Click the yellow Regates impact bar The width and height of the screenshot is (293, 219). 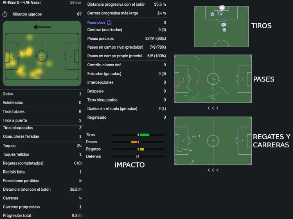(x=142, y=149)
